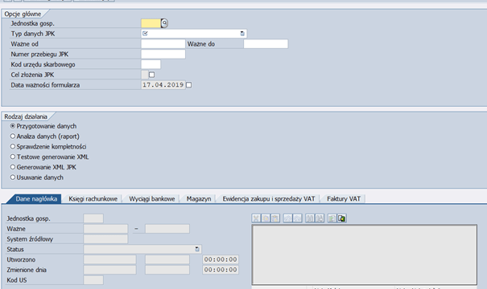
Task: Click the Zmienione dnia label
Action: [x=27, y=270]
